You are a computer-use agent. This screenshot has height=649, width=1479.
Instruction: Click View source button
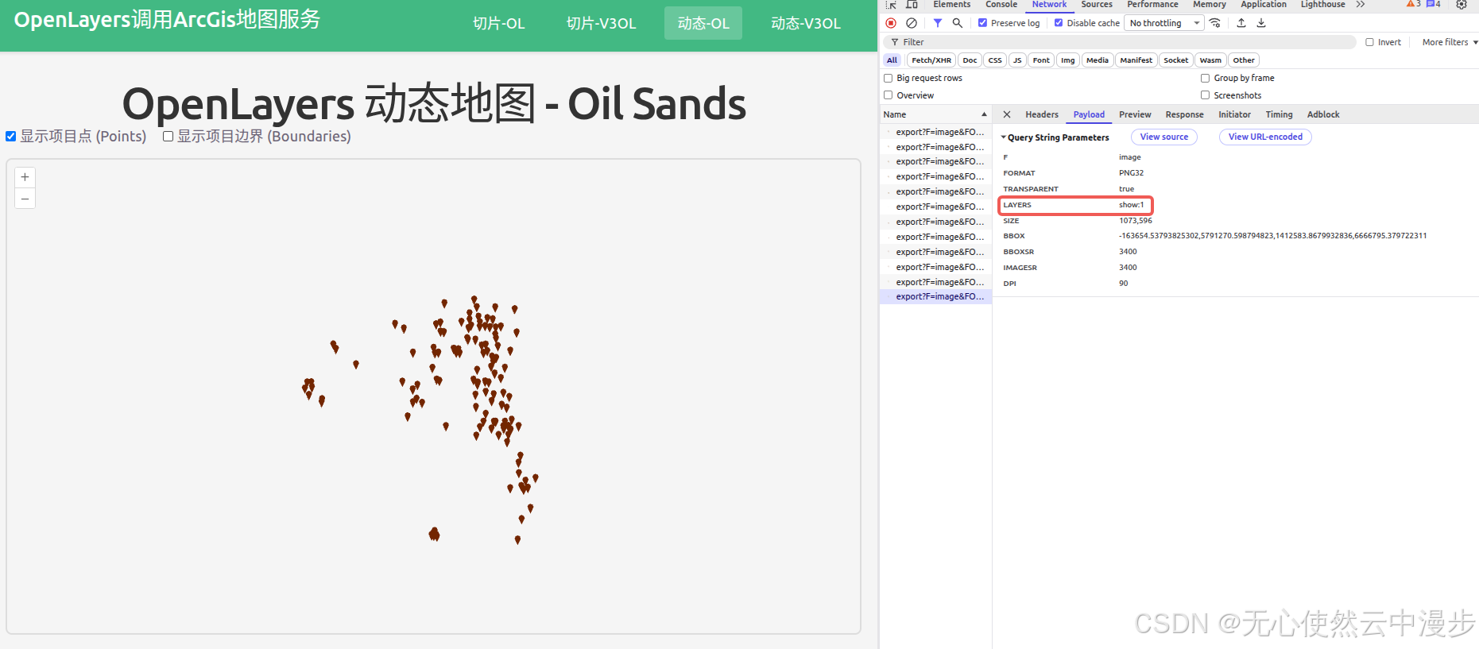point(1164,137)
